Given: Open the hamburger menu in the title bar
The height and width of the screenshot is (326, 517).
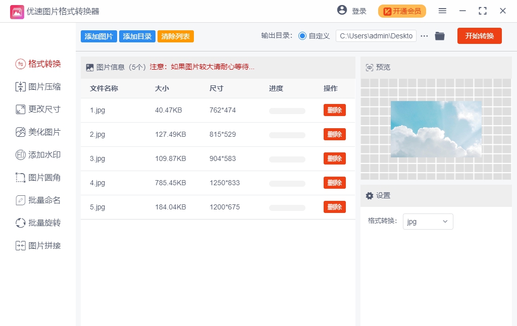Looking at the screenshot, I should click(x=442, y=10).
